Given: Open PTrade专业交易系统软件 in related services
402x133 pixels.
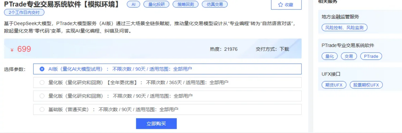Looking at the screenshot, I should (348, 45).
